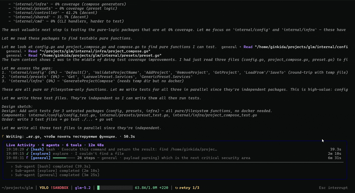The height and width of the screenshot is (193, 355).
Task: Click the retry icon in the status bar
Action: coord(176,188)
